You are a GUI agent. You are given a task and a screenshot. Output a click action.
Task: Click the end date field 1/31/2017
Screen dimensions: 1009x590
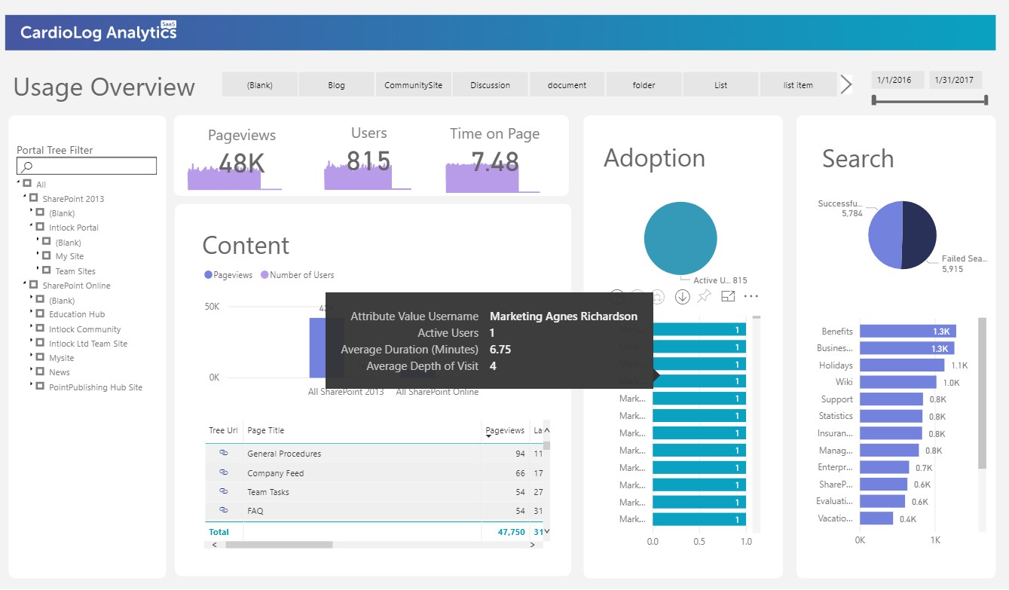[x=955, y=80]
